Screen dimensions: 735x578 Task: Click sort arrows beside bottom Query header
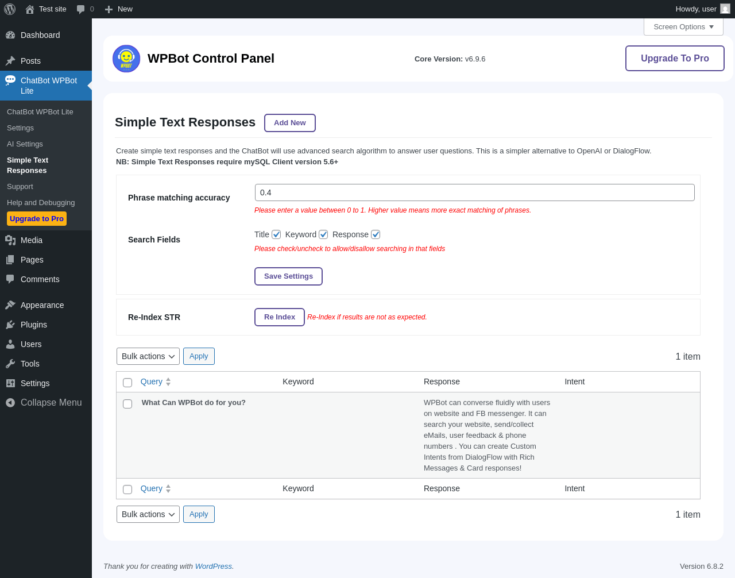coord(168,488)
